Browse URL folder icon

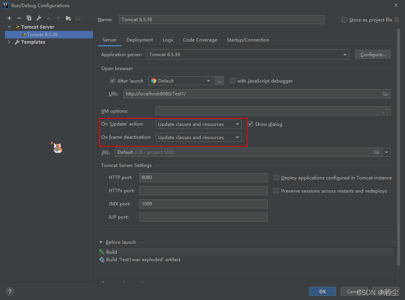(x=385, y=94)
